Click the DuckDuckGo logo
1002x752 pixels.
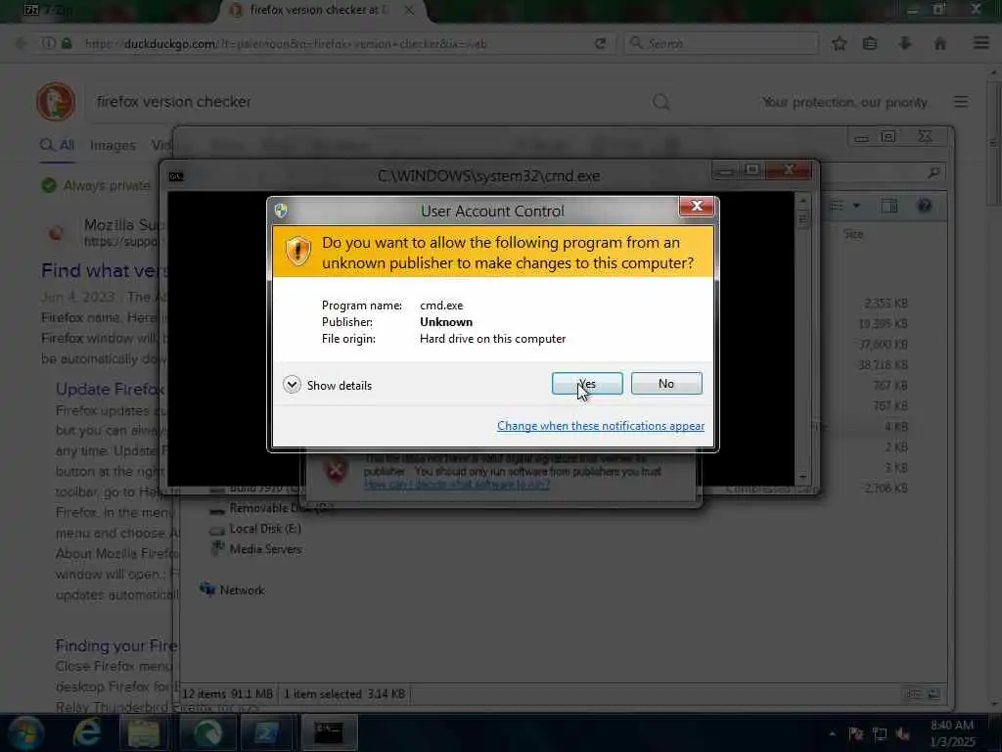[56, 102]
